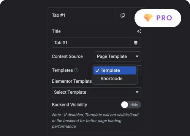Toggle the Backend Visibility switch
Viewport: 190px width, 136px height.
coord(131,105)
